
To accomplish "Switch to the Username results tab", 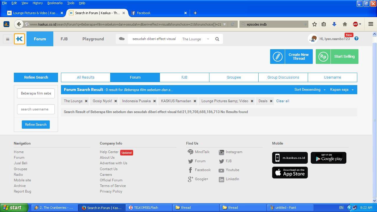I will tap(333, 77).
